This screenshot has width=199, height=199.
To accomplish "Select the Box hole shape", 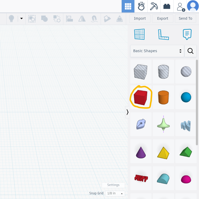I will 141,72.
